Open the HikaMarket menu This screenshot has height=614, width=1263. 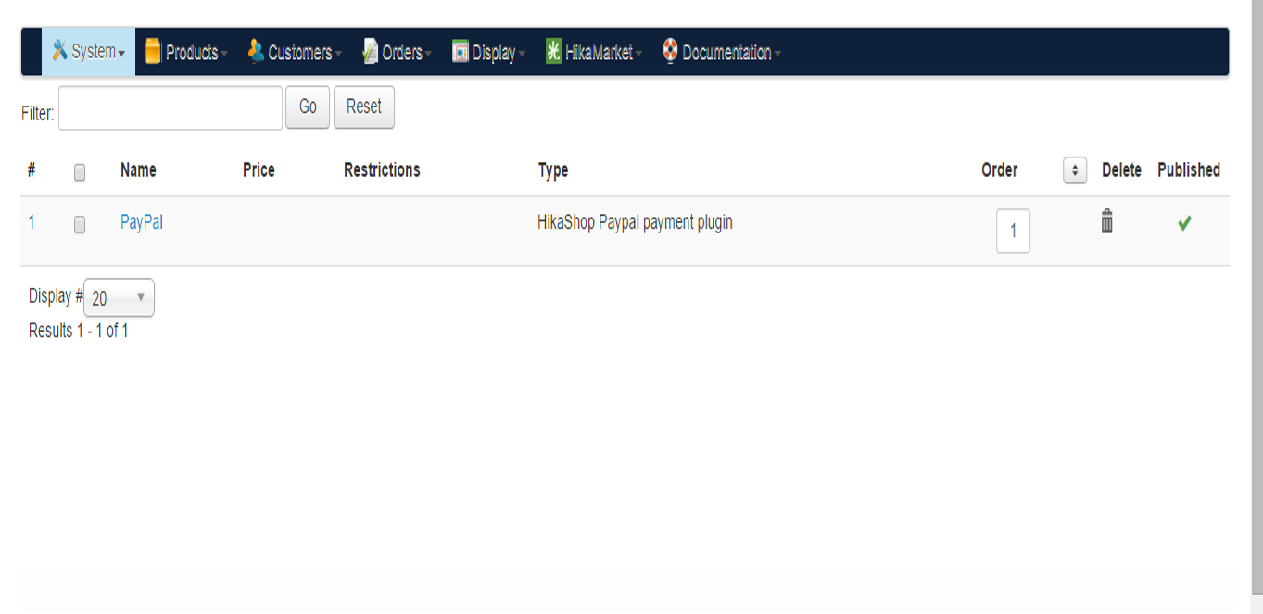coord(593,52)
